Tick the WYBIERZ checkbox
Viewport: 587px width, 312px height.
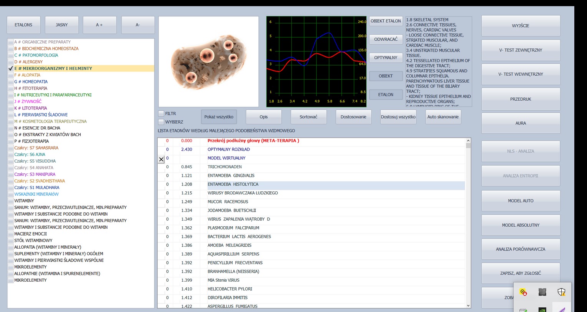[x=161, y=122]
